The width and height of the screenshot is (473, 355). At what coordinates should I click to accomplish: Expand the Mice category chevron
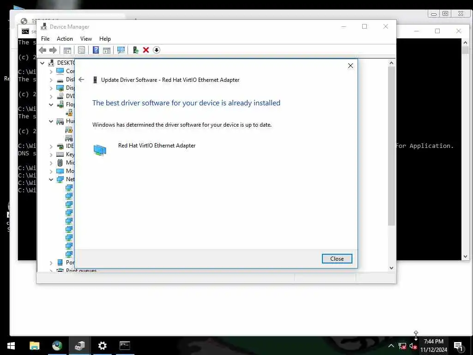click(51, 163)
